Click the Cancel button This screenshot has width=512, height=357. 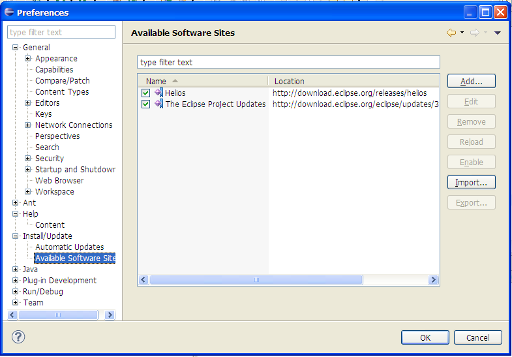[x=477, y=337]
